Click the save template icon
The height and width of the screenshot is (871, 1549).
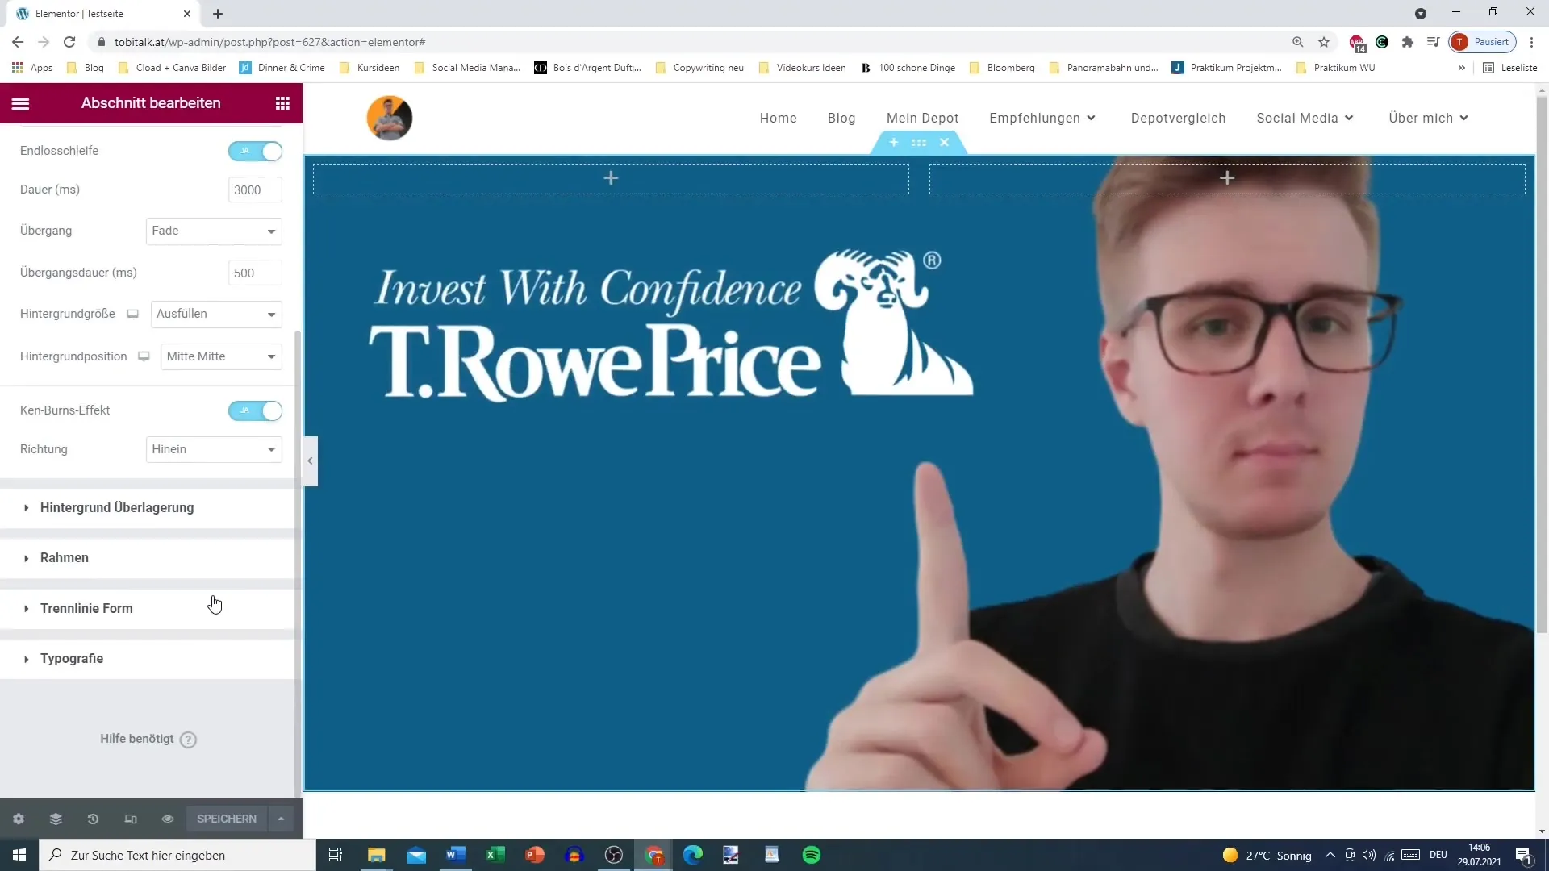tap(281, 819)
